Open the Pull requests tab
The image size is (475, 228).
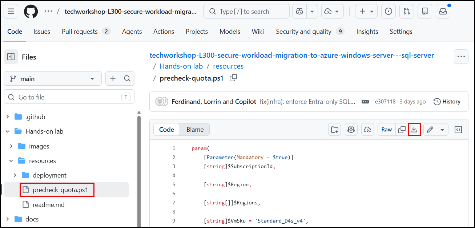tap(86, 32)
